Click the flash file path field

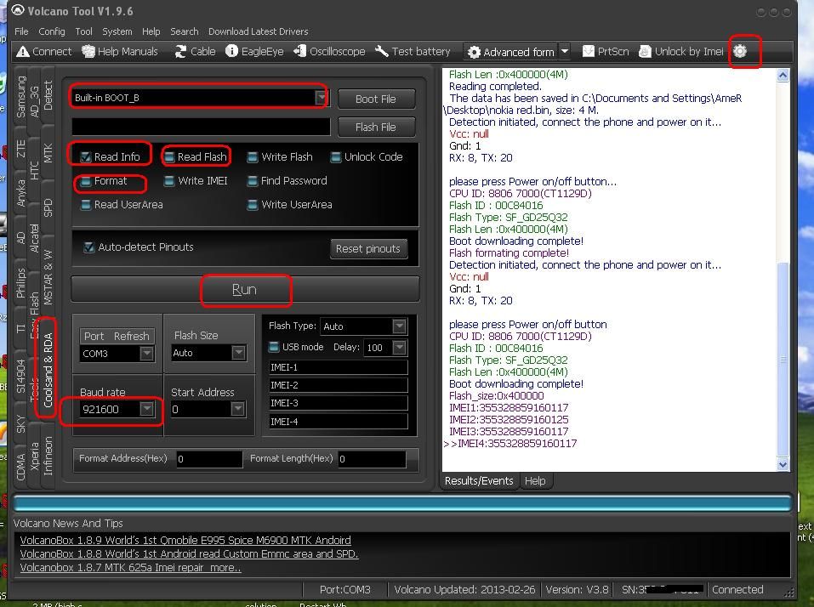(x=201, y=127)
